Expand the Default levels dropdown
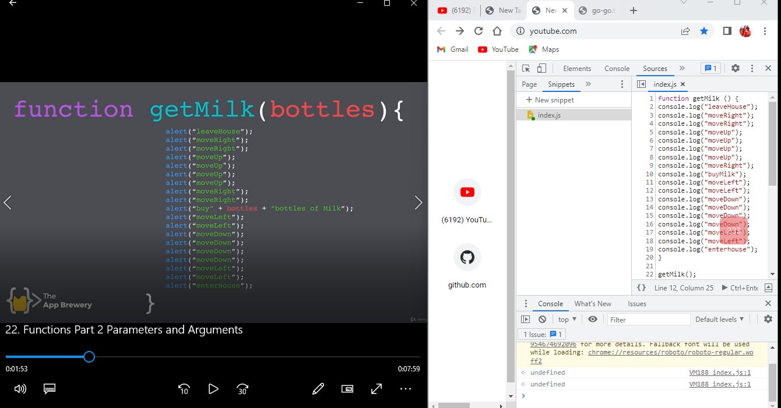 [x=720, y=320]
